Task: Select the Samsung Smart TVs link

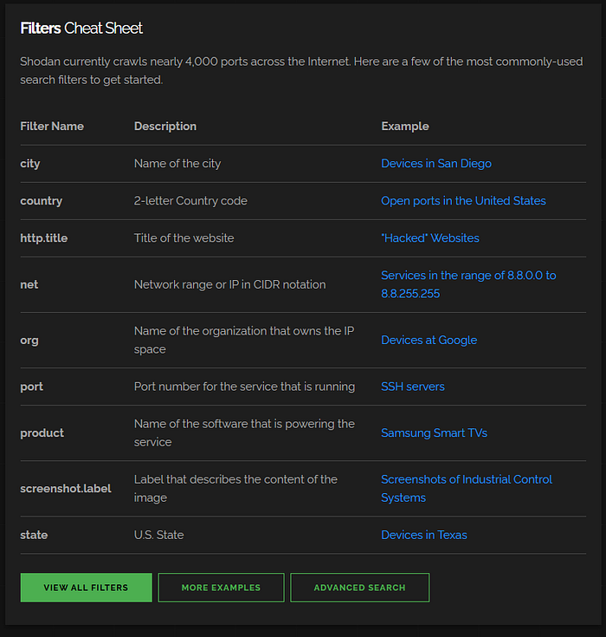Action: pyautogui.click(x=434, y=432)
